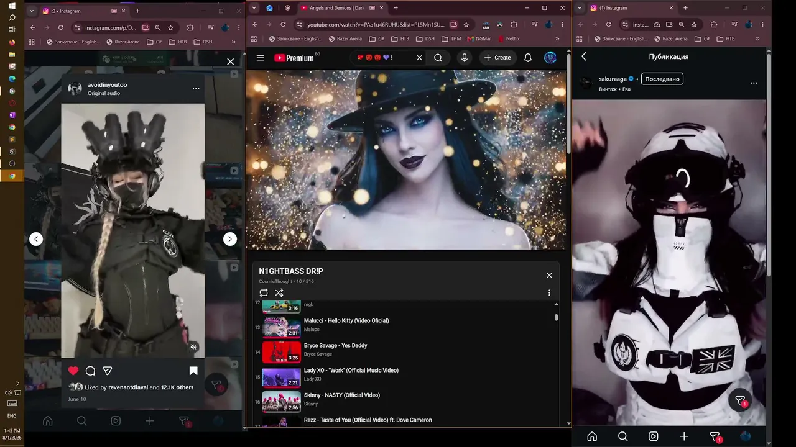The image size is (796, 447).
Task: Open the revenantdiaval profile link
Action: tap(128, 387)
